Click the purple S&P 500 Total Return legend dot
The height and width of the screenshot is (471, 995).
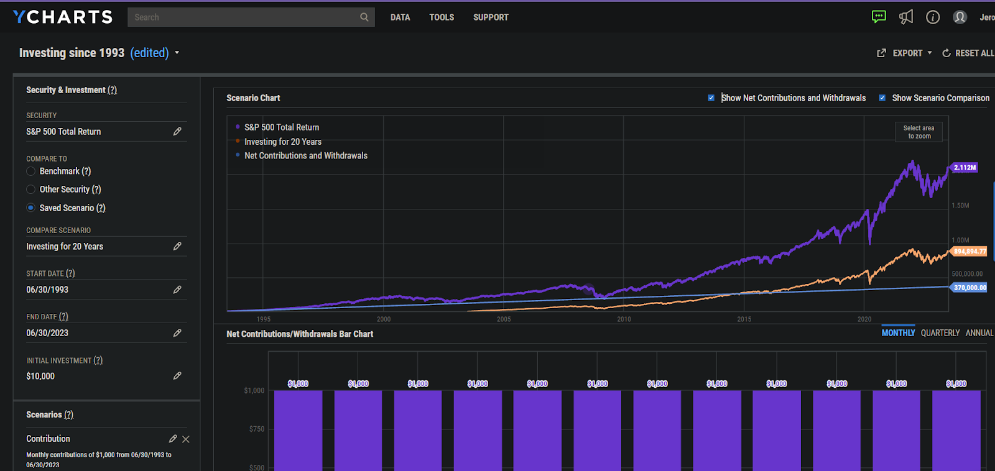[x=238, y=127]
